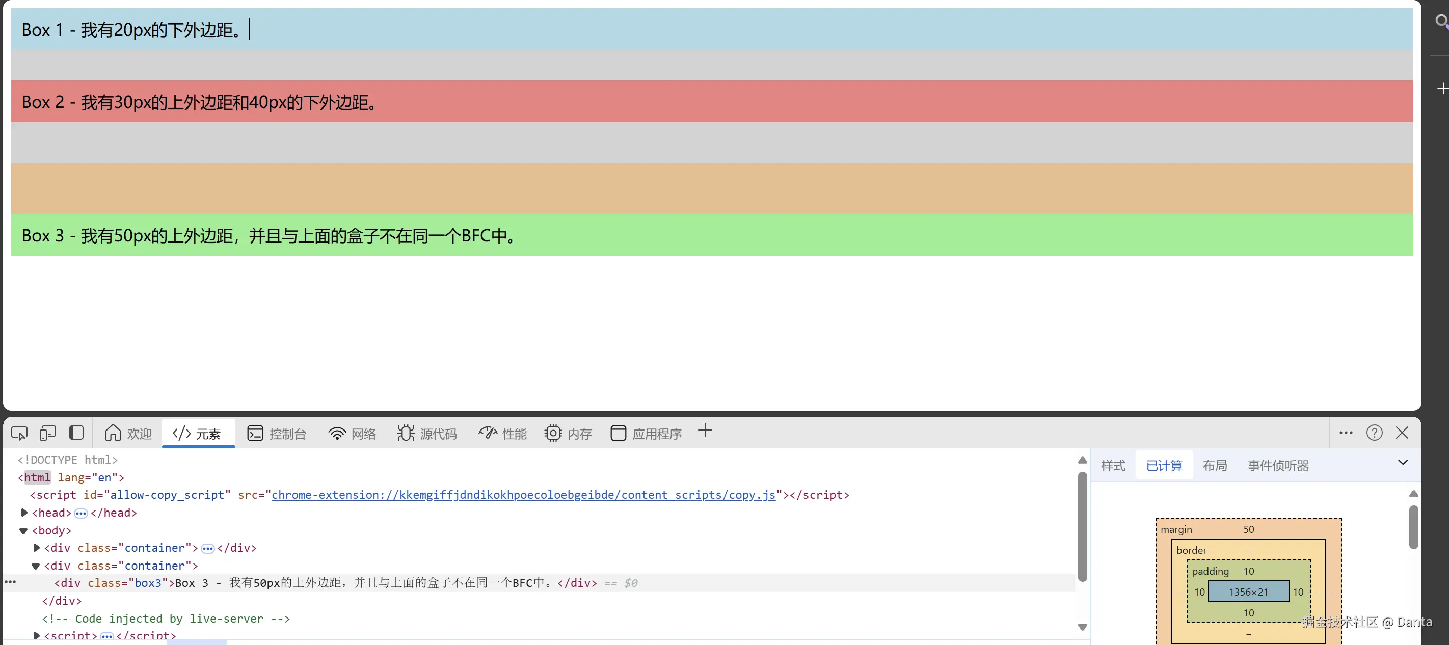The width and height of the screenshot is (1449, 645).
Task: Open DevTools three-dot more options menu
Action: (x=1346, y=433)
